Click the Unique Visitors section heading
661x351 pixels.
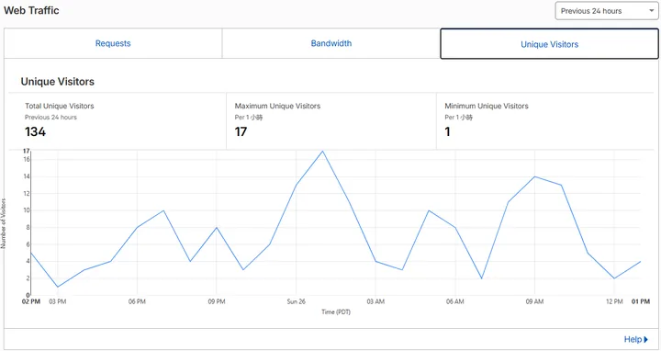(58, 82)
